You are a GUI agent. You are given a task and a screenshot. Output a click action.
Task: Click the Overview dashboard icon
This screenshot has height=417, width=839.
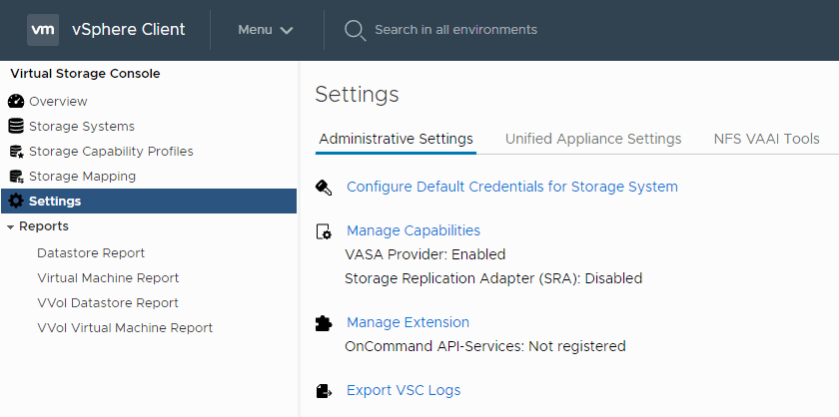pos(15,102)
